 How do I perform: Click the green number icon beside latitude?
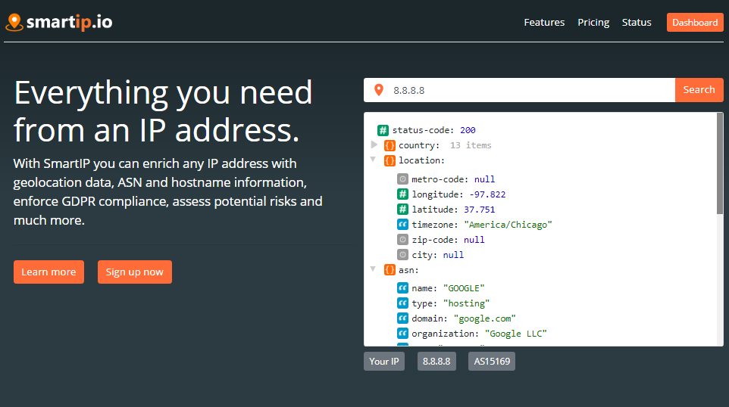pyautogui.click(x=402, y=210)
